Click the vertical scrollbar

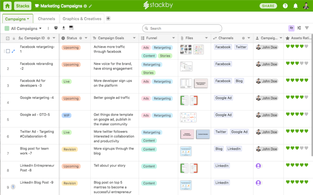coord(312,95)
